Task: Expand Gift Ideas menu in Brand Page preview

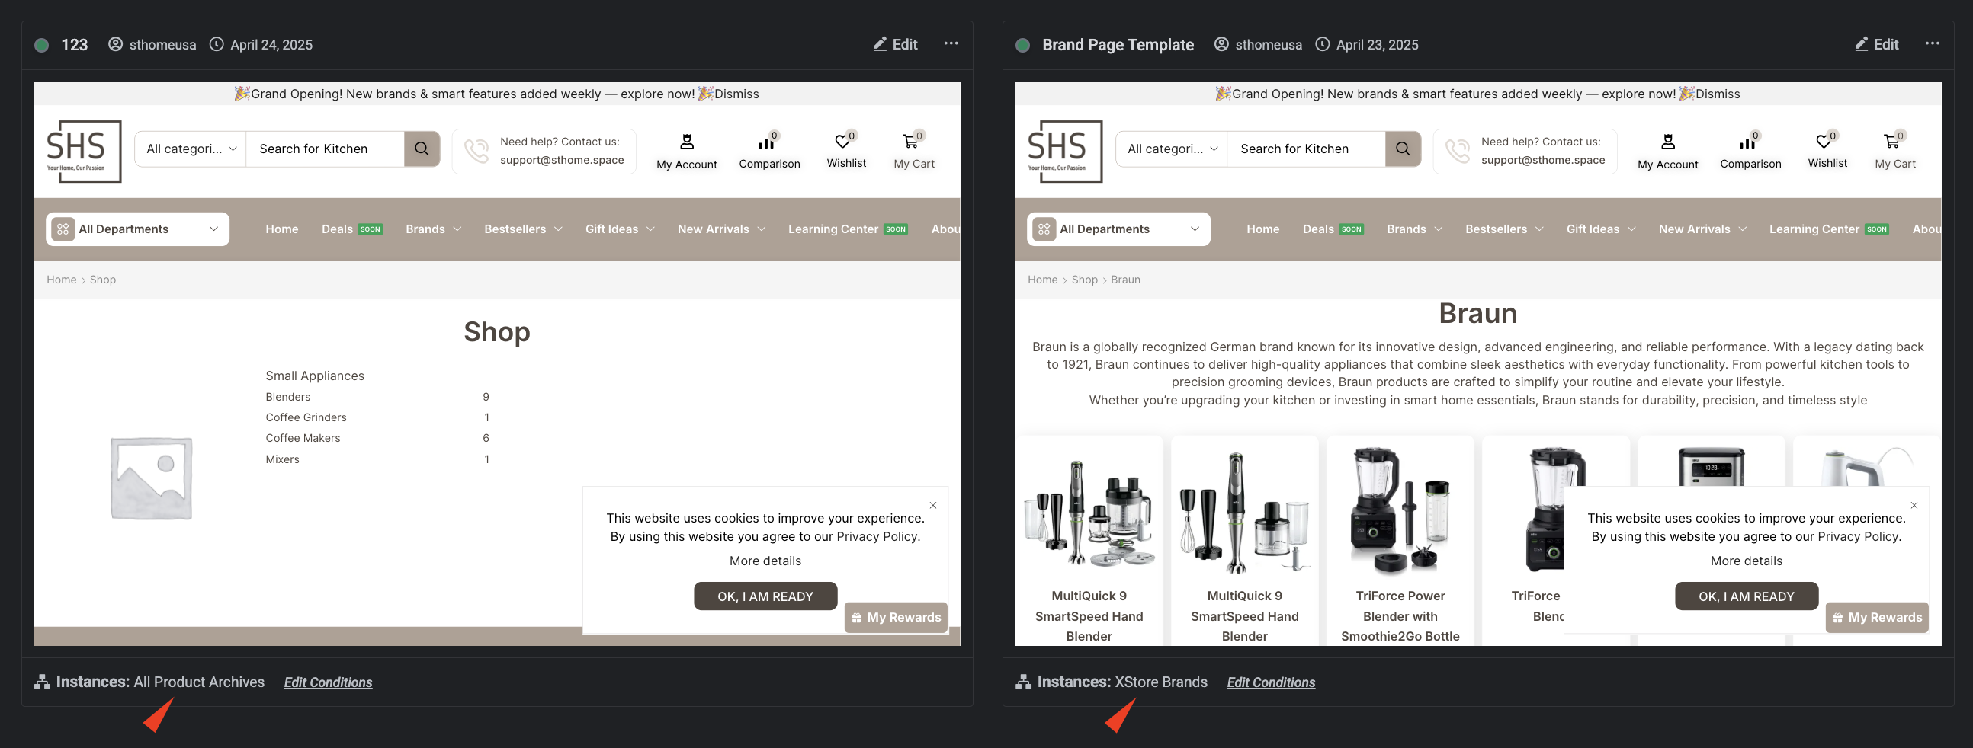Action: pos(1601,229)
